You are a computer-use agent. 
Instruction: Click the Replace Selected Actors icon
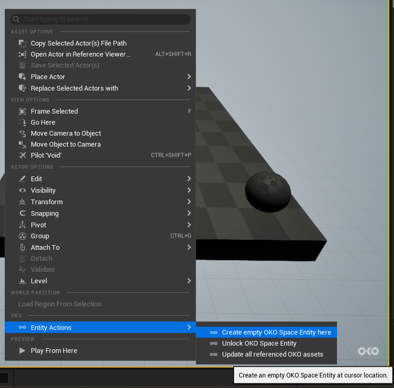click(22, 88)
